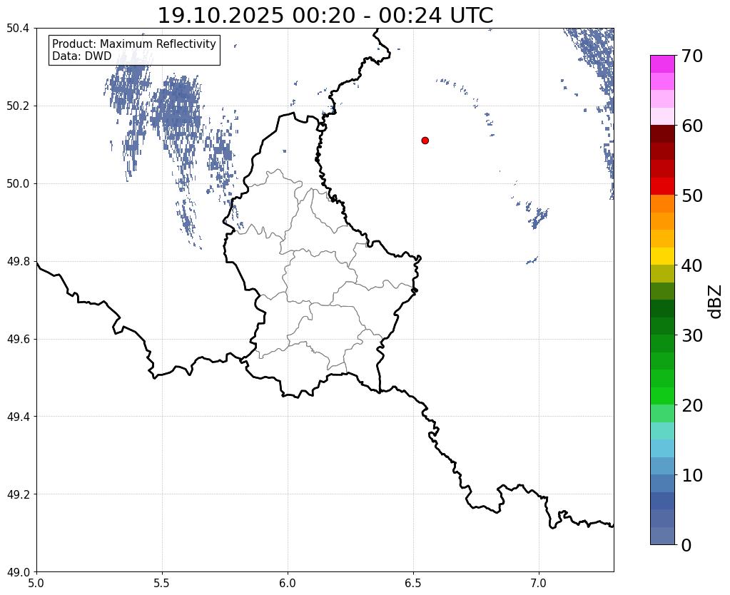Viewport: 730px width, 595px height.
Task: Click the dBZ colorbar axis label
Action: pos(716,302)
